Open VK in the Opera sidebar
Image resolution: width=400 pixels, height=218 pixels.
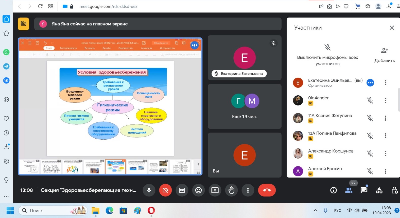(x=6, y=80)
